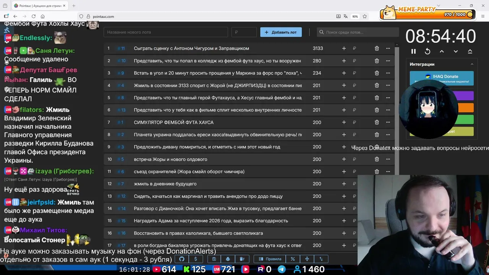
Task: Add amount to lot valued 280
Action: point(344,61)
